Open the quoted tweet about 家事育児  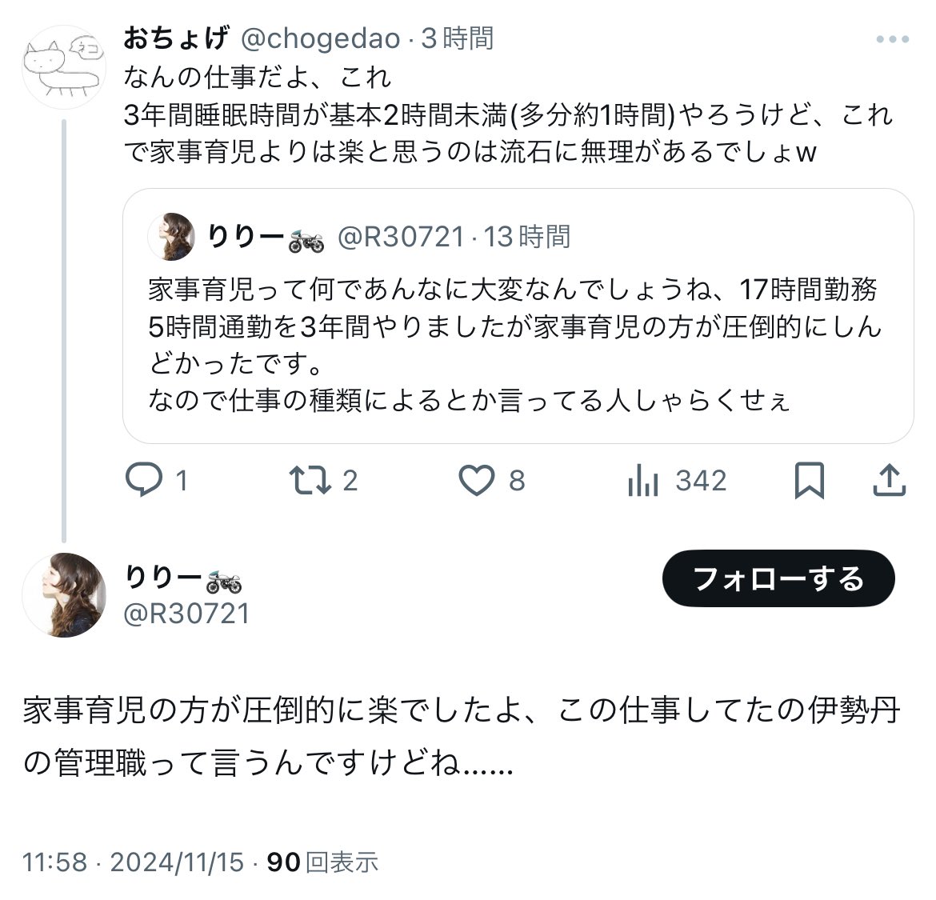517,344
